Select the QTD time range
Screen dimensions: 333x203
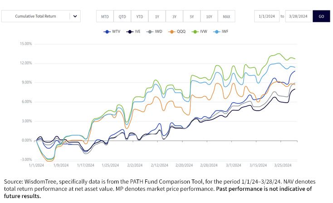click(x=122, y=16)
